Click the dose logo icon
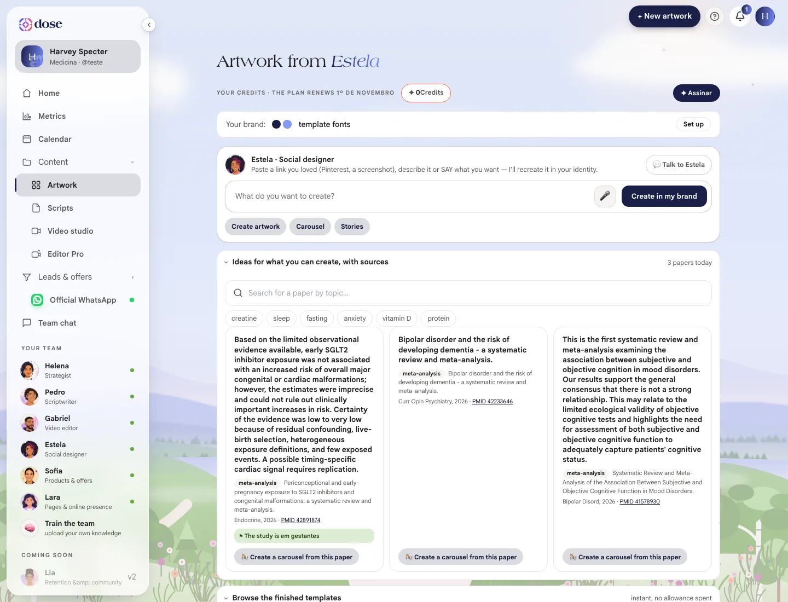The height and width of the screenshot is (602, 788). 26,24
